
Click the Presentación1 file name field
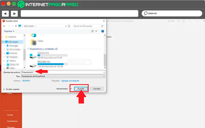click(x=63, y=72)
